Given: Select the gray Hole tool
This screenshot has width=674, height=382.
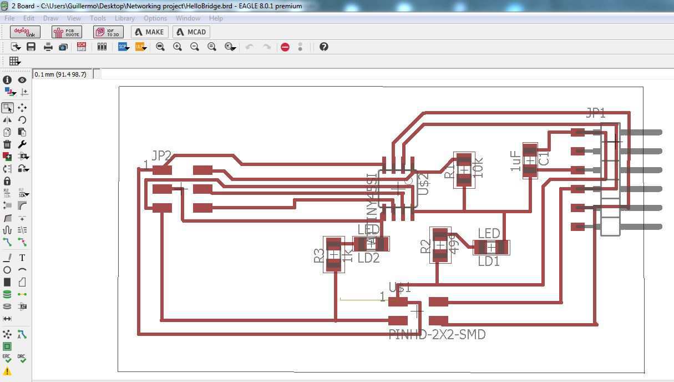Looking at the screenshot, I should (x=7, y=306).
